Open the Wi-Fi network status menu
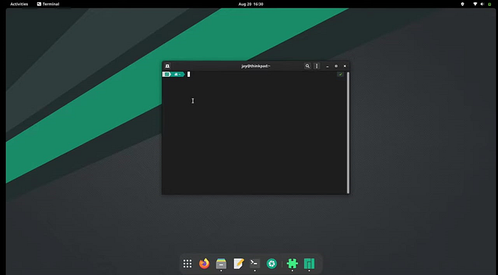 475,4
